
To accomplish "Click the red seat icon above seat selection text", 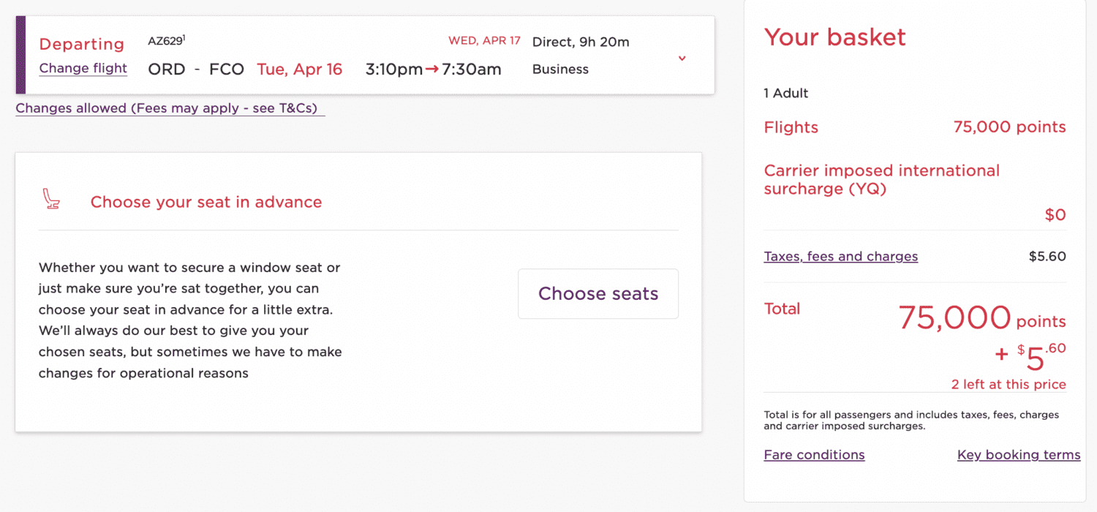I will click(51, 199).
